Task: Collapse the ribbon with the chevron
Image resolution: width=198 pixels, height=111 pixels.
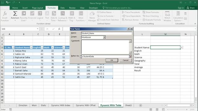Action: (195, 24)
